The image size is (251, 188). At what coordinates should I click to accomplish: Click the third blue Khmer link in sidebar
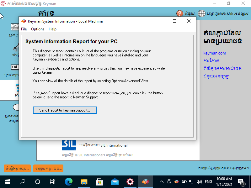(222, 68)
